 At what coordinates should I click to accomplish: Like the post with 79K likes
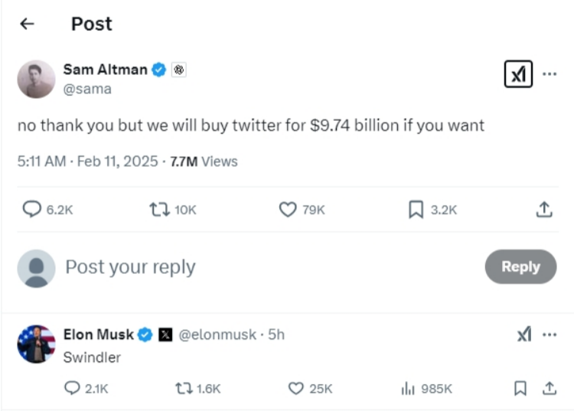pyautogui.click(x=287, y=209)
